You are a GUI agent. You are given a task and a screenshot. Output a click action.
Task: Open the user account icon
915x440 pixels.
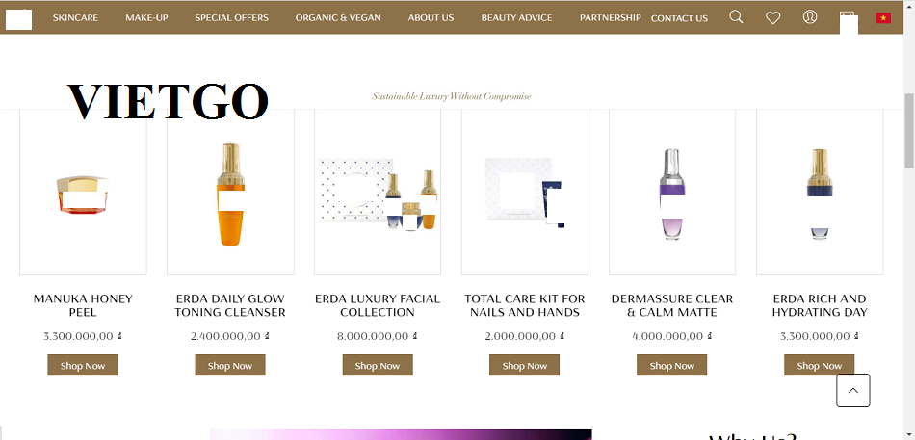[810, 17]
